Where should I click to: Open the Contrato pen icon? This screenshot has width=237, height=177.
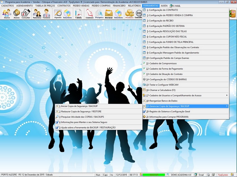tap(89, 14)
